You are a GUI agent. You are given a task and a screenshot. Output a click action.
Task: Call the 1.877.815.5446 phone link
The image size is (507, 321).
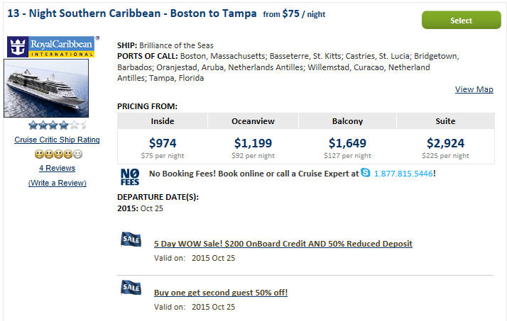point(403,174)
